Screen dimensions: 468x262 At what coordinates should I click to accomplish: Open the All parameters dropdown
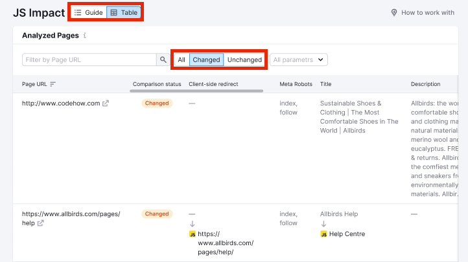298,60
